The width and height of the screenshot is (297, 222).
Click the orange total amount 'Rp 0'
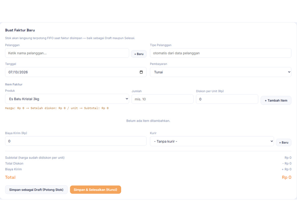[x=287, y=177]
